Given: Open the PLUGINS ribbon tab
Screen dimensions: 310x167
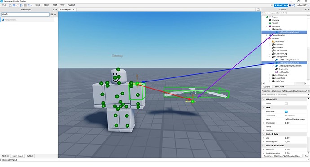Looking at the screenshot, I should coord(71,5).
